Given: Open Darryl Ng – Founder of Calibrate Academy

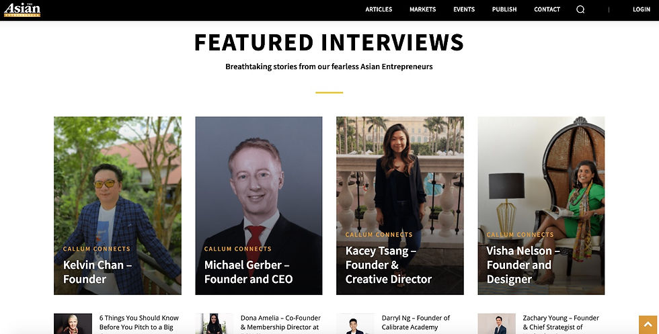Looking at the screenshot, I should coord(416,323).
